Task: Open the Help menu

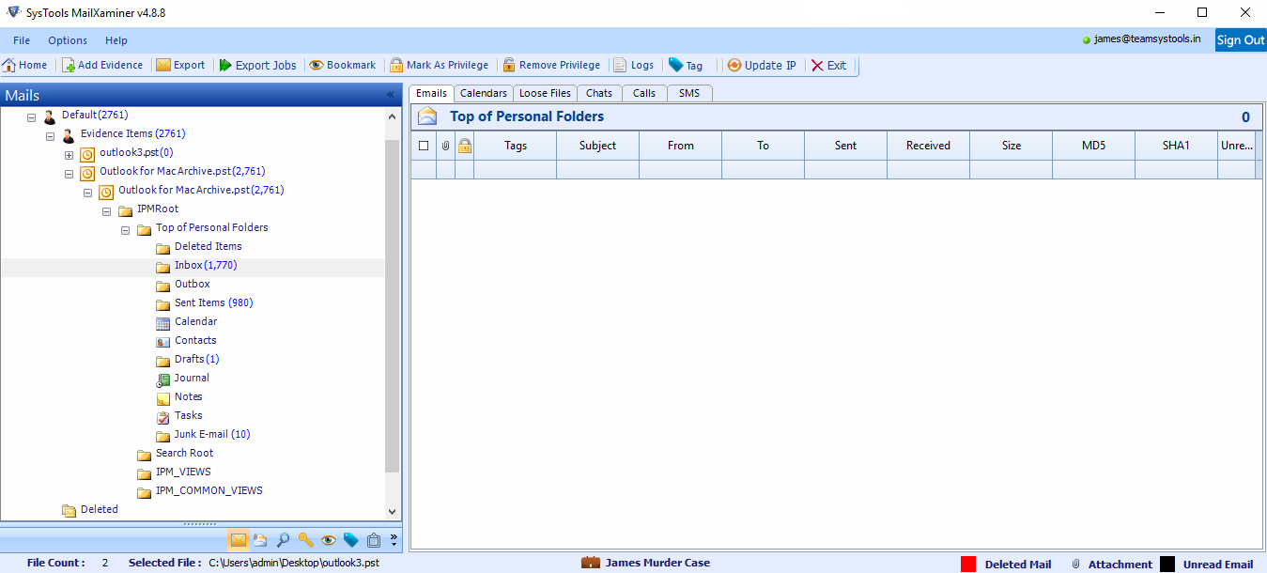Action: click(x=116, y=40)
